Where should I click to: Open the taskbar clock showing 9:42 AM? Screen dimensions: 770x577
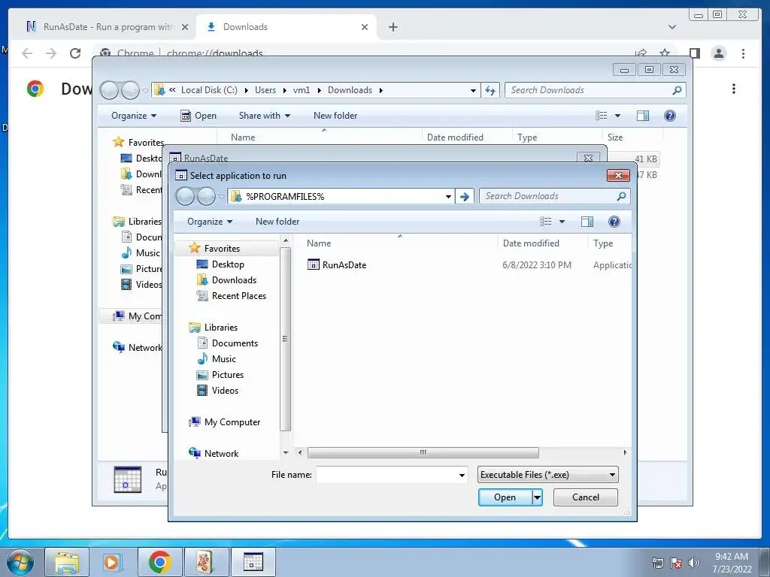tap(732, 562)
